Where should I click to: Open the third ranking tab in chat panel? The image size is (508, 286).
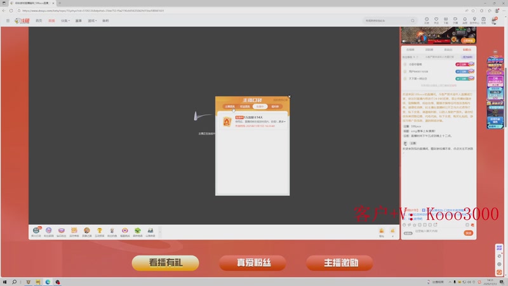tap(448, 50)
